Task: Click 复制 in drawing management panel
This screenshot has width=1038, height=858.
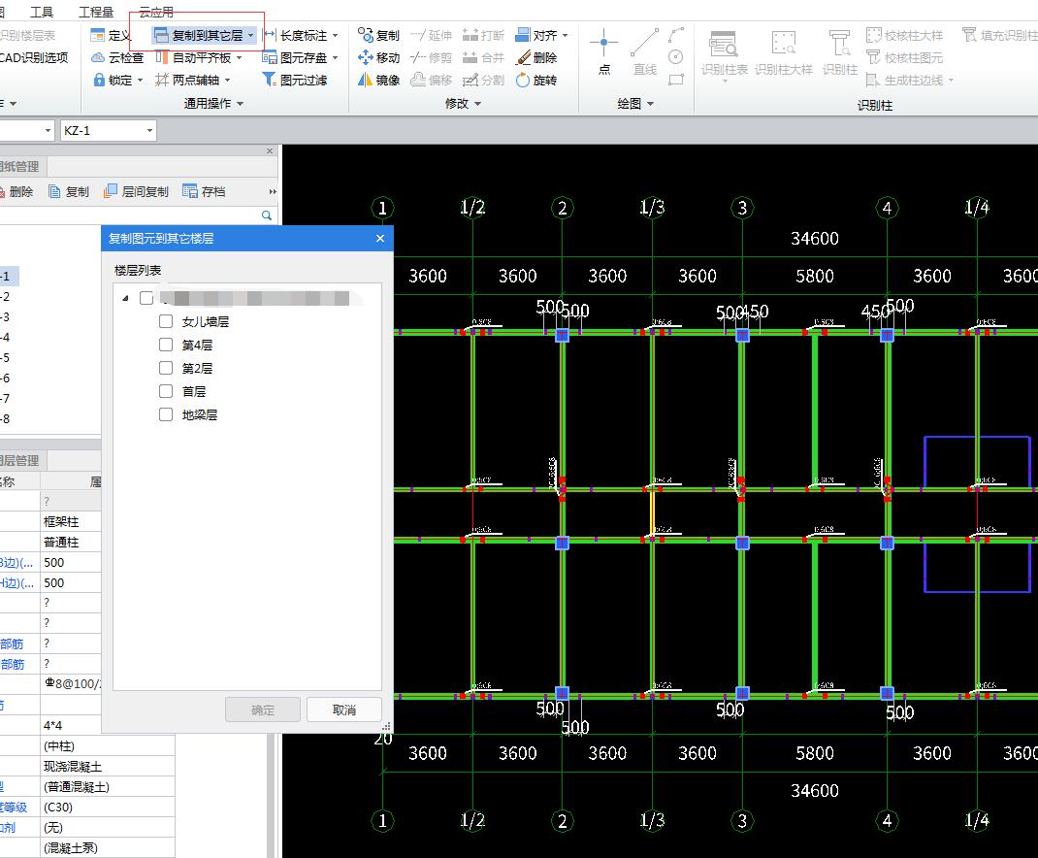Action: click(70, 191)
